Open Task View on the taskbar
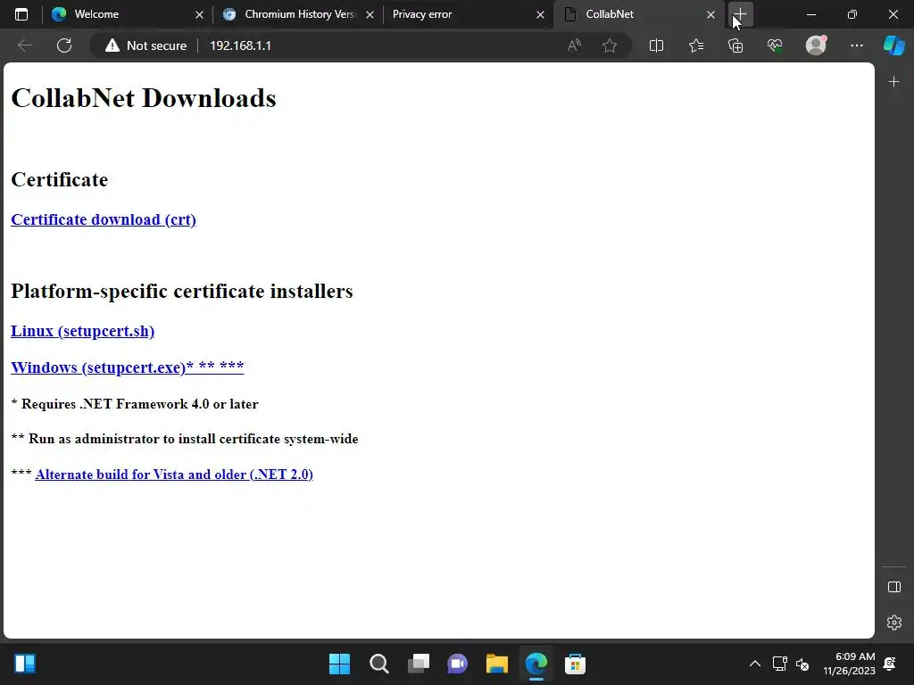This screenshot has height=685, width=914. point(418,664)
